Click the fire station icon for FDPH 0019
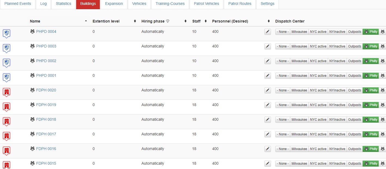 click(7, 107)
